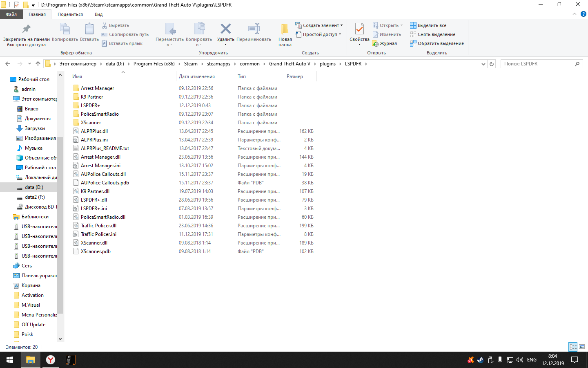Collapse the ribbon with the chevron
The width and height of the screenshot is (588, 368).
[x=575, y=14]
